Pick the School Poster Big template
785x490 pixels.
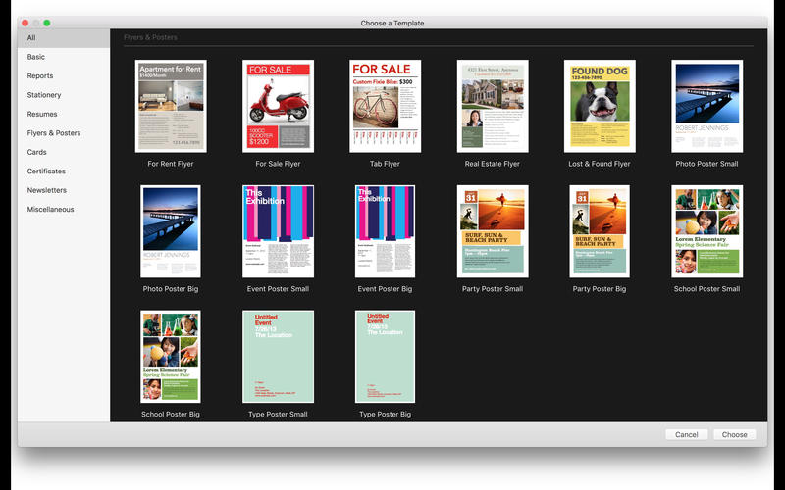tap(171, 357)
